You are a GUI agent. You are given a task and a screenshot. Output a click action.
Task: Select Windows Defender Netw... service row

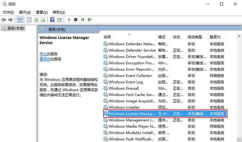(164, 44)
